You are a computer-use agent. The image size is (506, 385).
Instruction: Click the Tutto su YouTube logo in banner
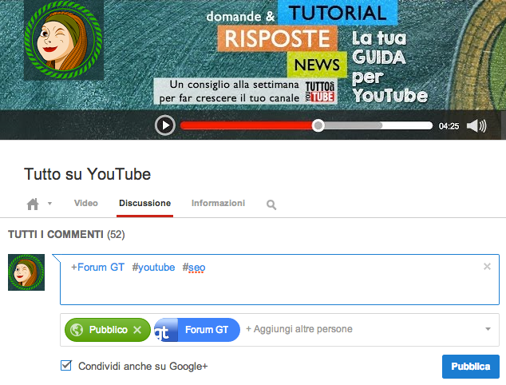pos(320,92)
